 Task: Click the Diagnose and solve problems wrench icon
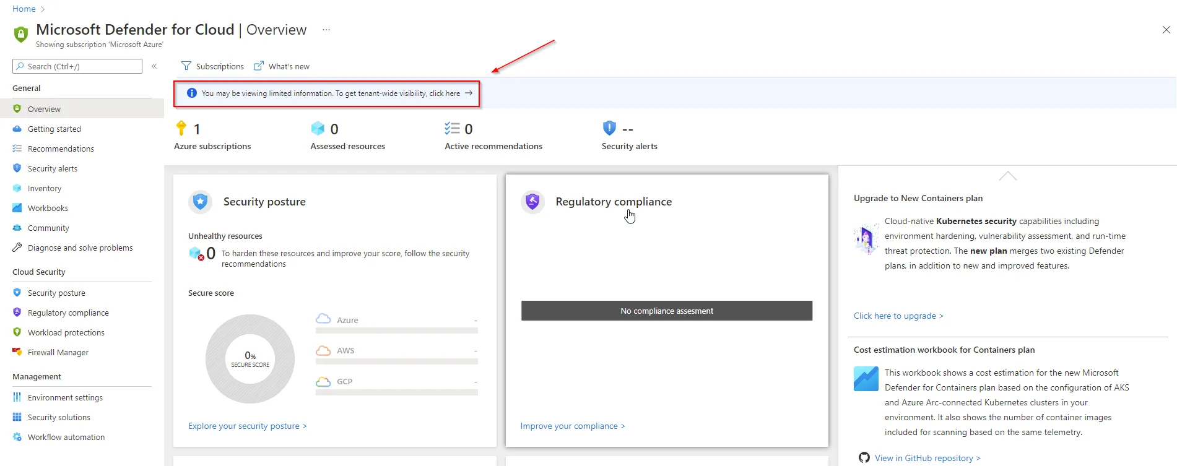pos(17,248)
